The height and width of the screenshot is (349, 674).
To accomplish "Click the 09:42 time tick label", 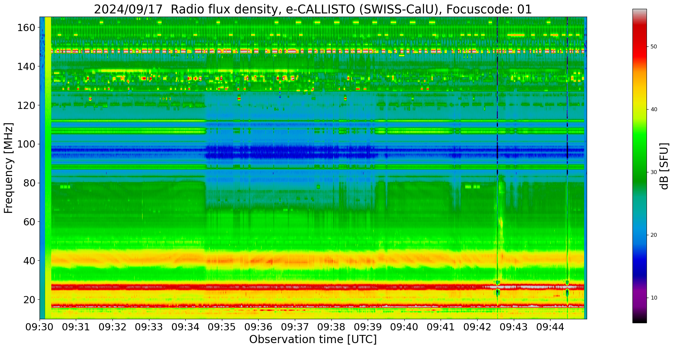I will 477,326.
